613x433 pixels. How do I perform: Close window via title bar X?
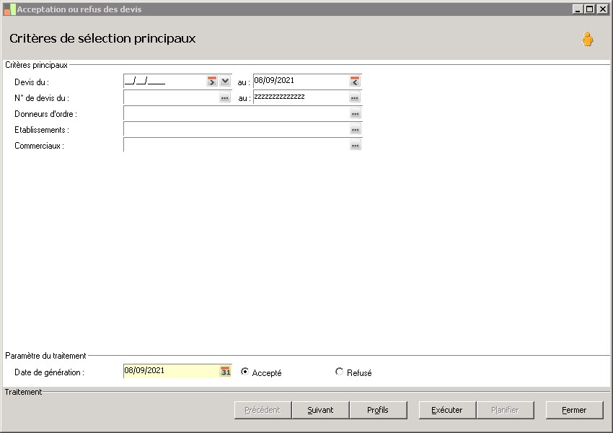coord(602,9)
